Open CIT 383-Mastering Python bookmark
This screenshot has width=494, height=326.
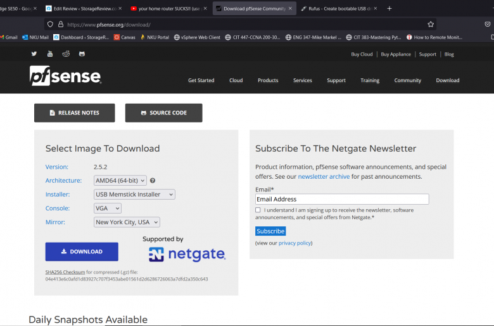374,37
